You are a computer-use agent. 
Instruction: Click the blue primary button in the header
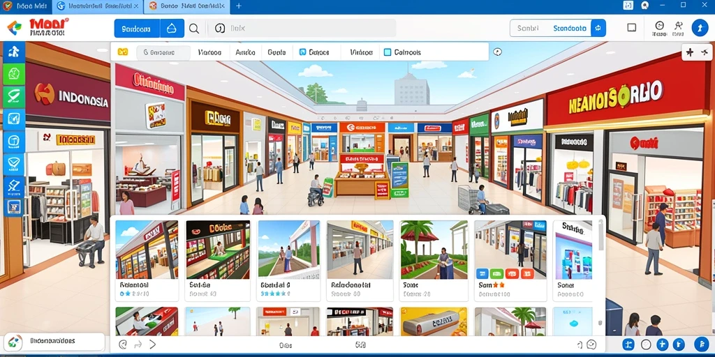click(x=137, y=28)
